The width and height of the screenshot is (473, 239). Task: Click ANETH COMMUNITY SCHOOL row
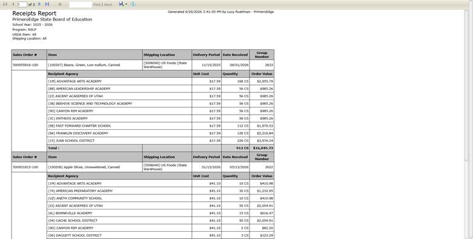pos(160,199)
